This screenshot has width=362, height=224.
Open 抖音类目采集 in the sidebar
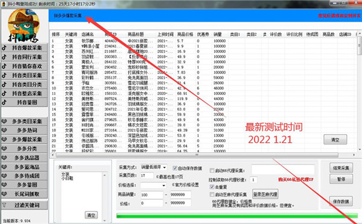point(24,75)
